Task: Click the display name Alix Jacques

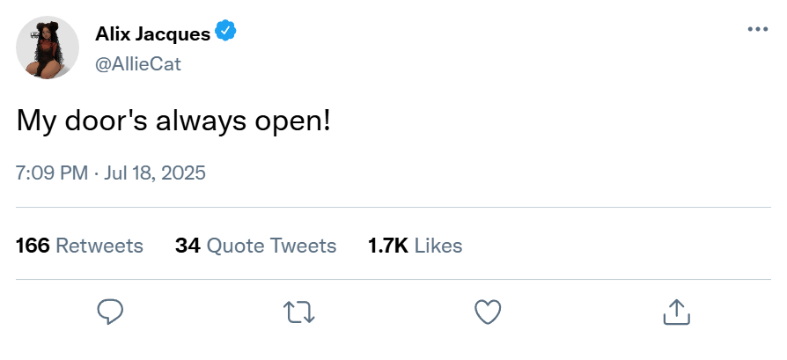Action: tap(152, 34)
